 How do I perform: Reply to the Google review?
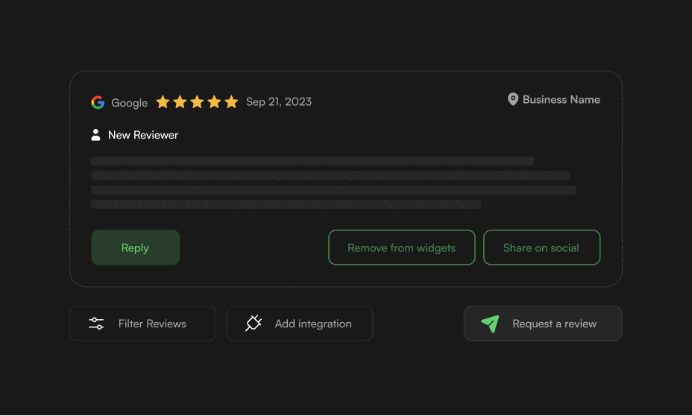135,248
